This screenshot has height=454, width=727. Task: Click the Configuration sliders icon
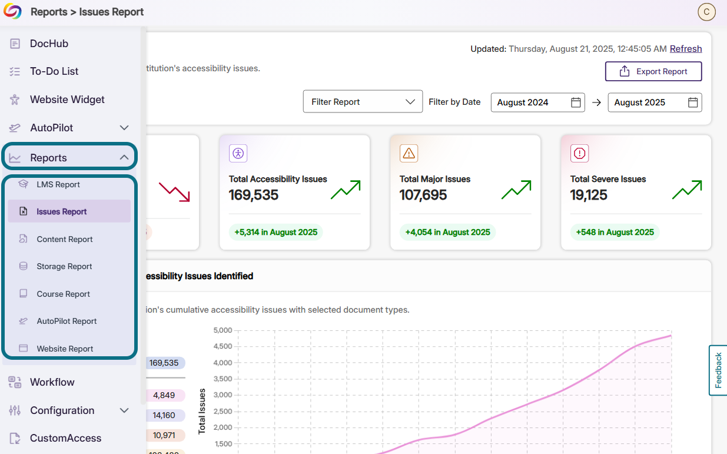(15, 410)
